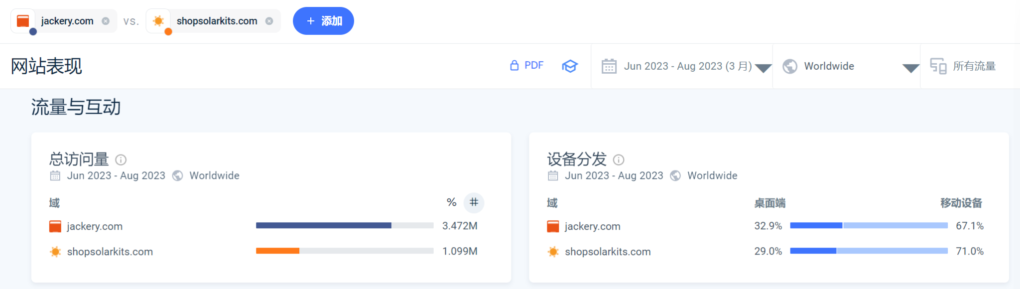Click the device icon next to 所有流量
This screenshot has width=1020, height=289.
coord(938,66)
